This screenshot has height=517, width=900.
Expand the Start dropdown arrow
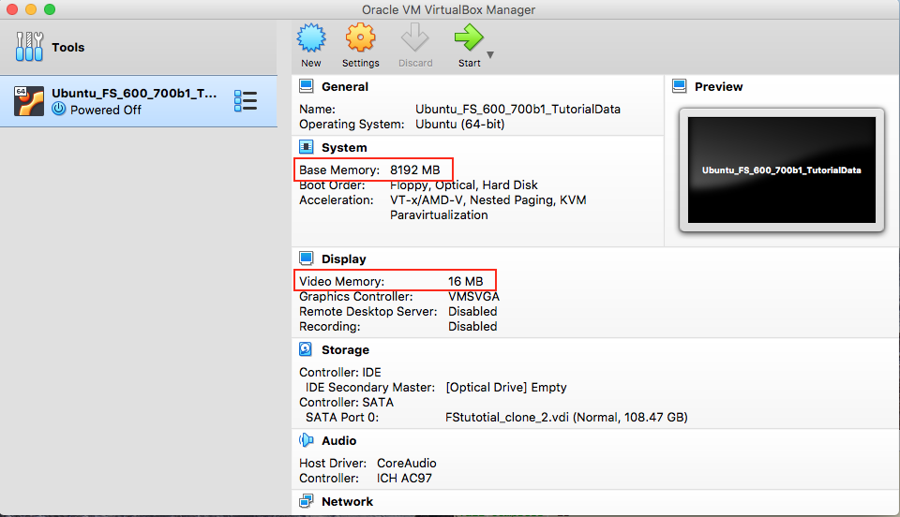(490, 55)
